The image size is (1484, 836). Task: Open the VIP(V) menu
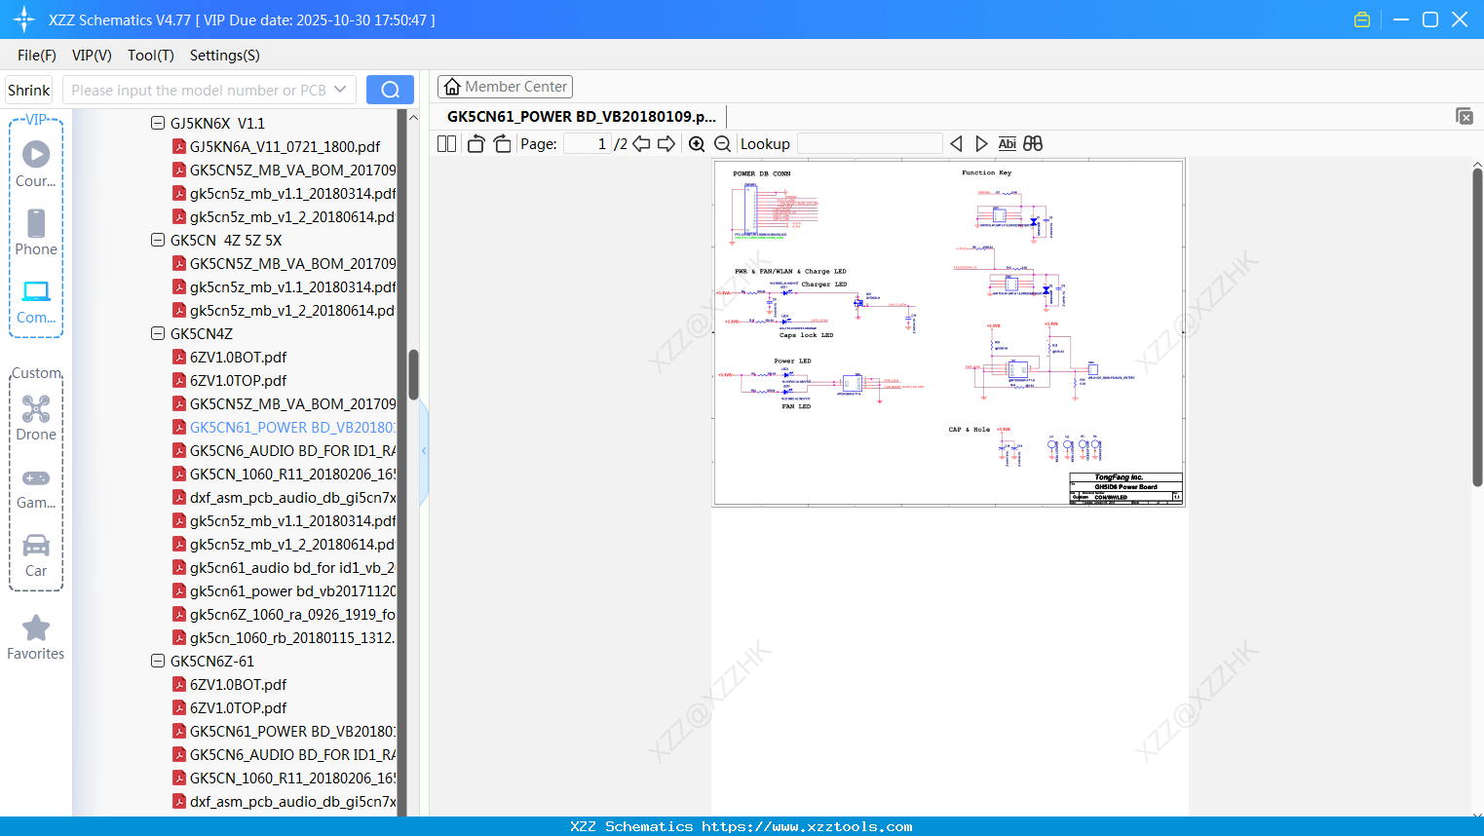(92, 56)
